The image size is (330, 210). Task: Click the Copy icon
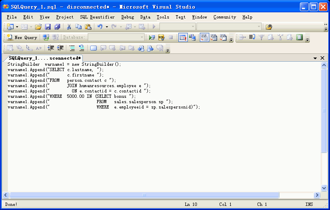pyautogui.click(x=79, y=27)
